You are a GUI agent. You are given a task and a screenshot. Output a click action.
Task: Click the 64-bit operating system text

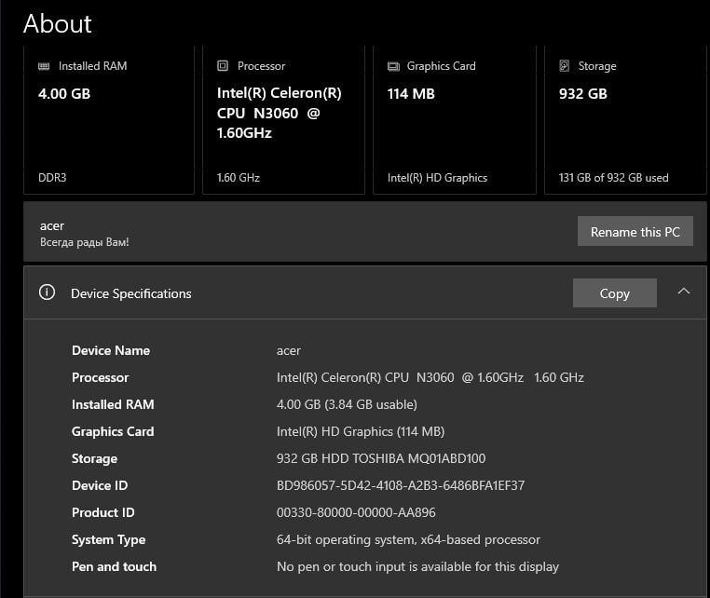tap(408, 539)
